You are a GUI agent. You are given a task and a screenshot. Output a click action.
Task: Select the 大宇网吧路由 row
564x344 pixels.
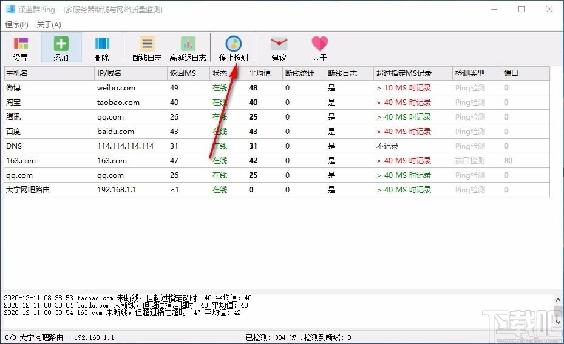click(x=277, y=190)
